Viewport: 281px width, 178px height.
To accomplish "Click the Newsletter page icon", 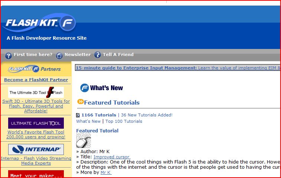I will pyautogui.click(x=59, y=56).
